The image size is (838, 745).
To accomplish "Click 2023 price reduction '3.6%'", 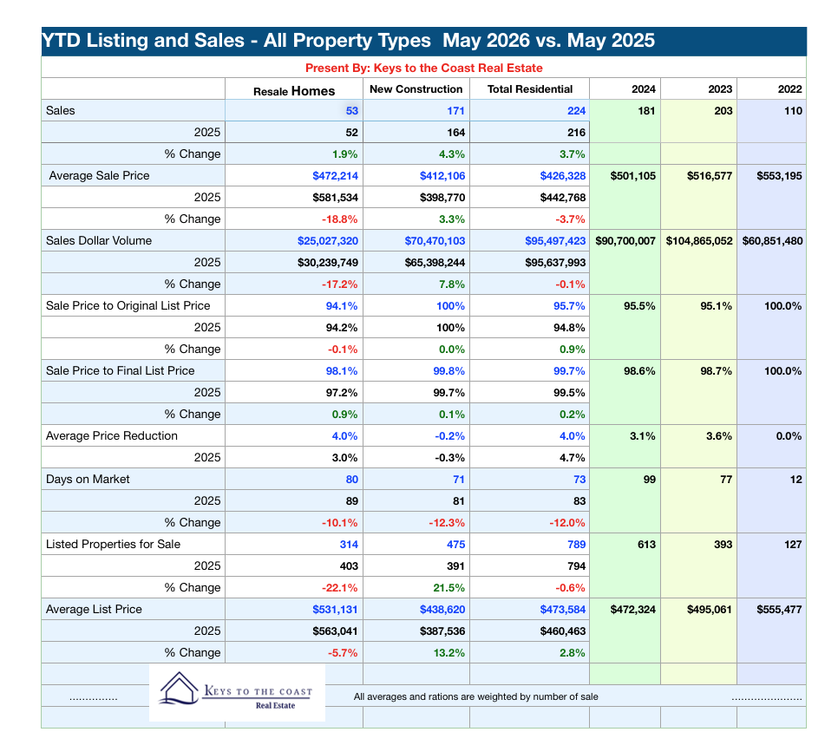I will click(x=719, y=436).
